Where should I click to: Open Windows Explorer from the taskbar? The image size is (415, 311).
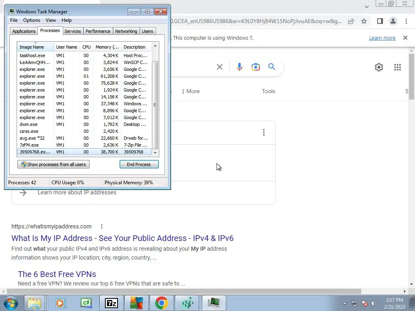coord(34,303)
